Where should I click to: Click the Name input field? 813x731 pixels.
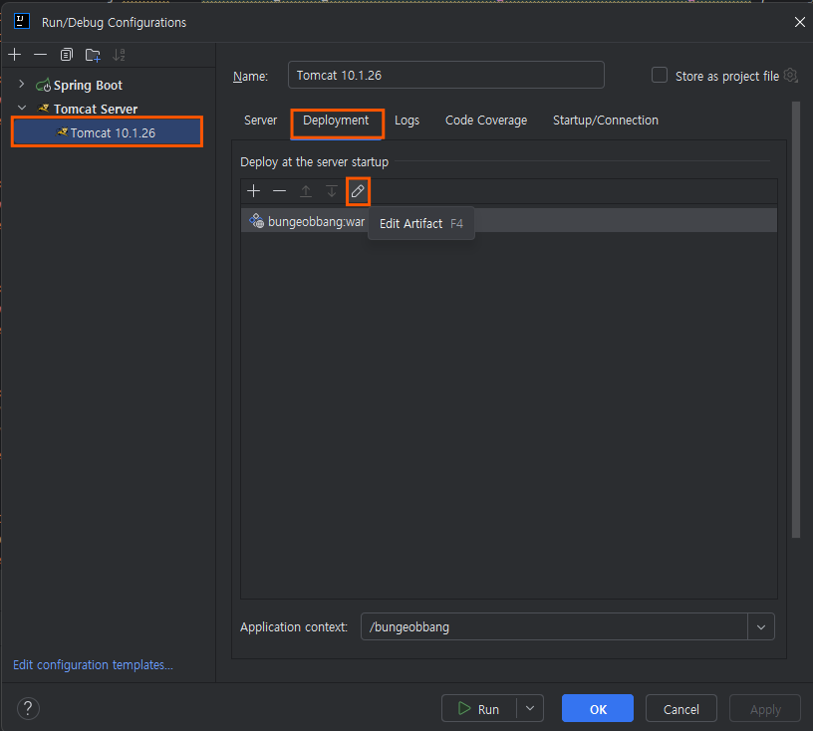pyautogui.click(x=446, y=75)
